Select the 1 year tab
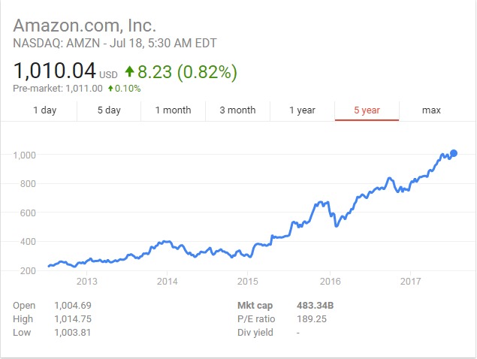 (302, 110)
